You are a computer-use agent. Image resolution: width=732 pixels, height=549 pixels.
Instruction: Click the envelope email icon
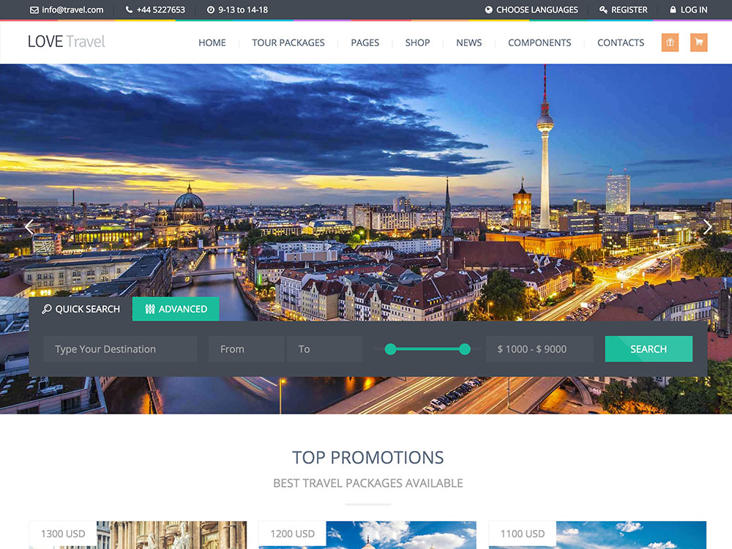click(34, 10)
